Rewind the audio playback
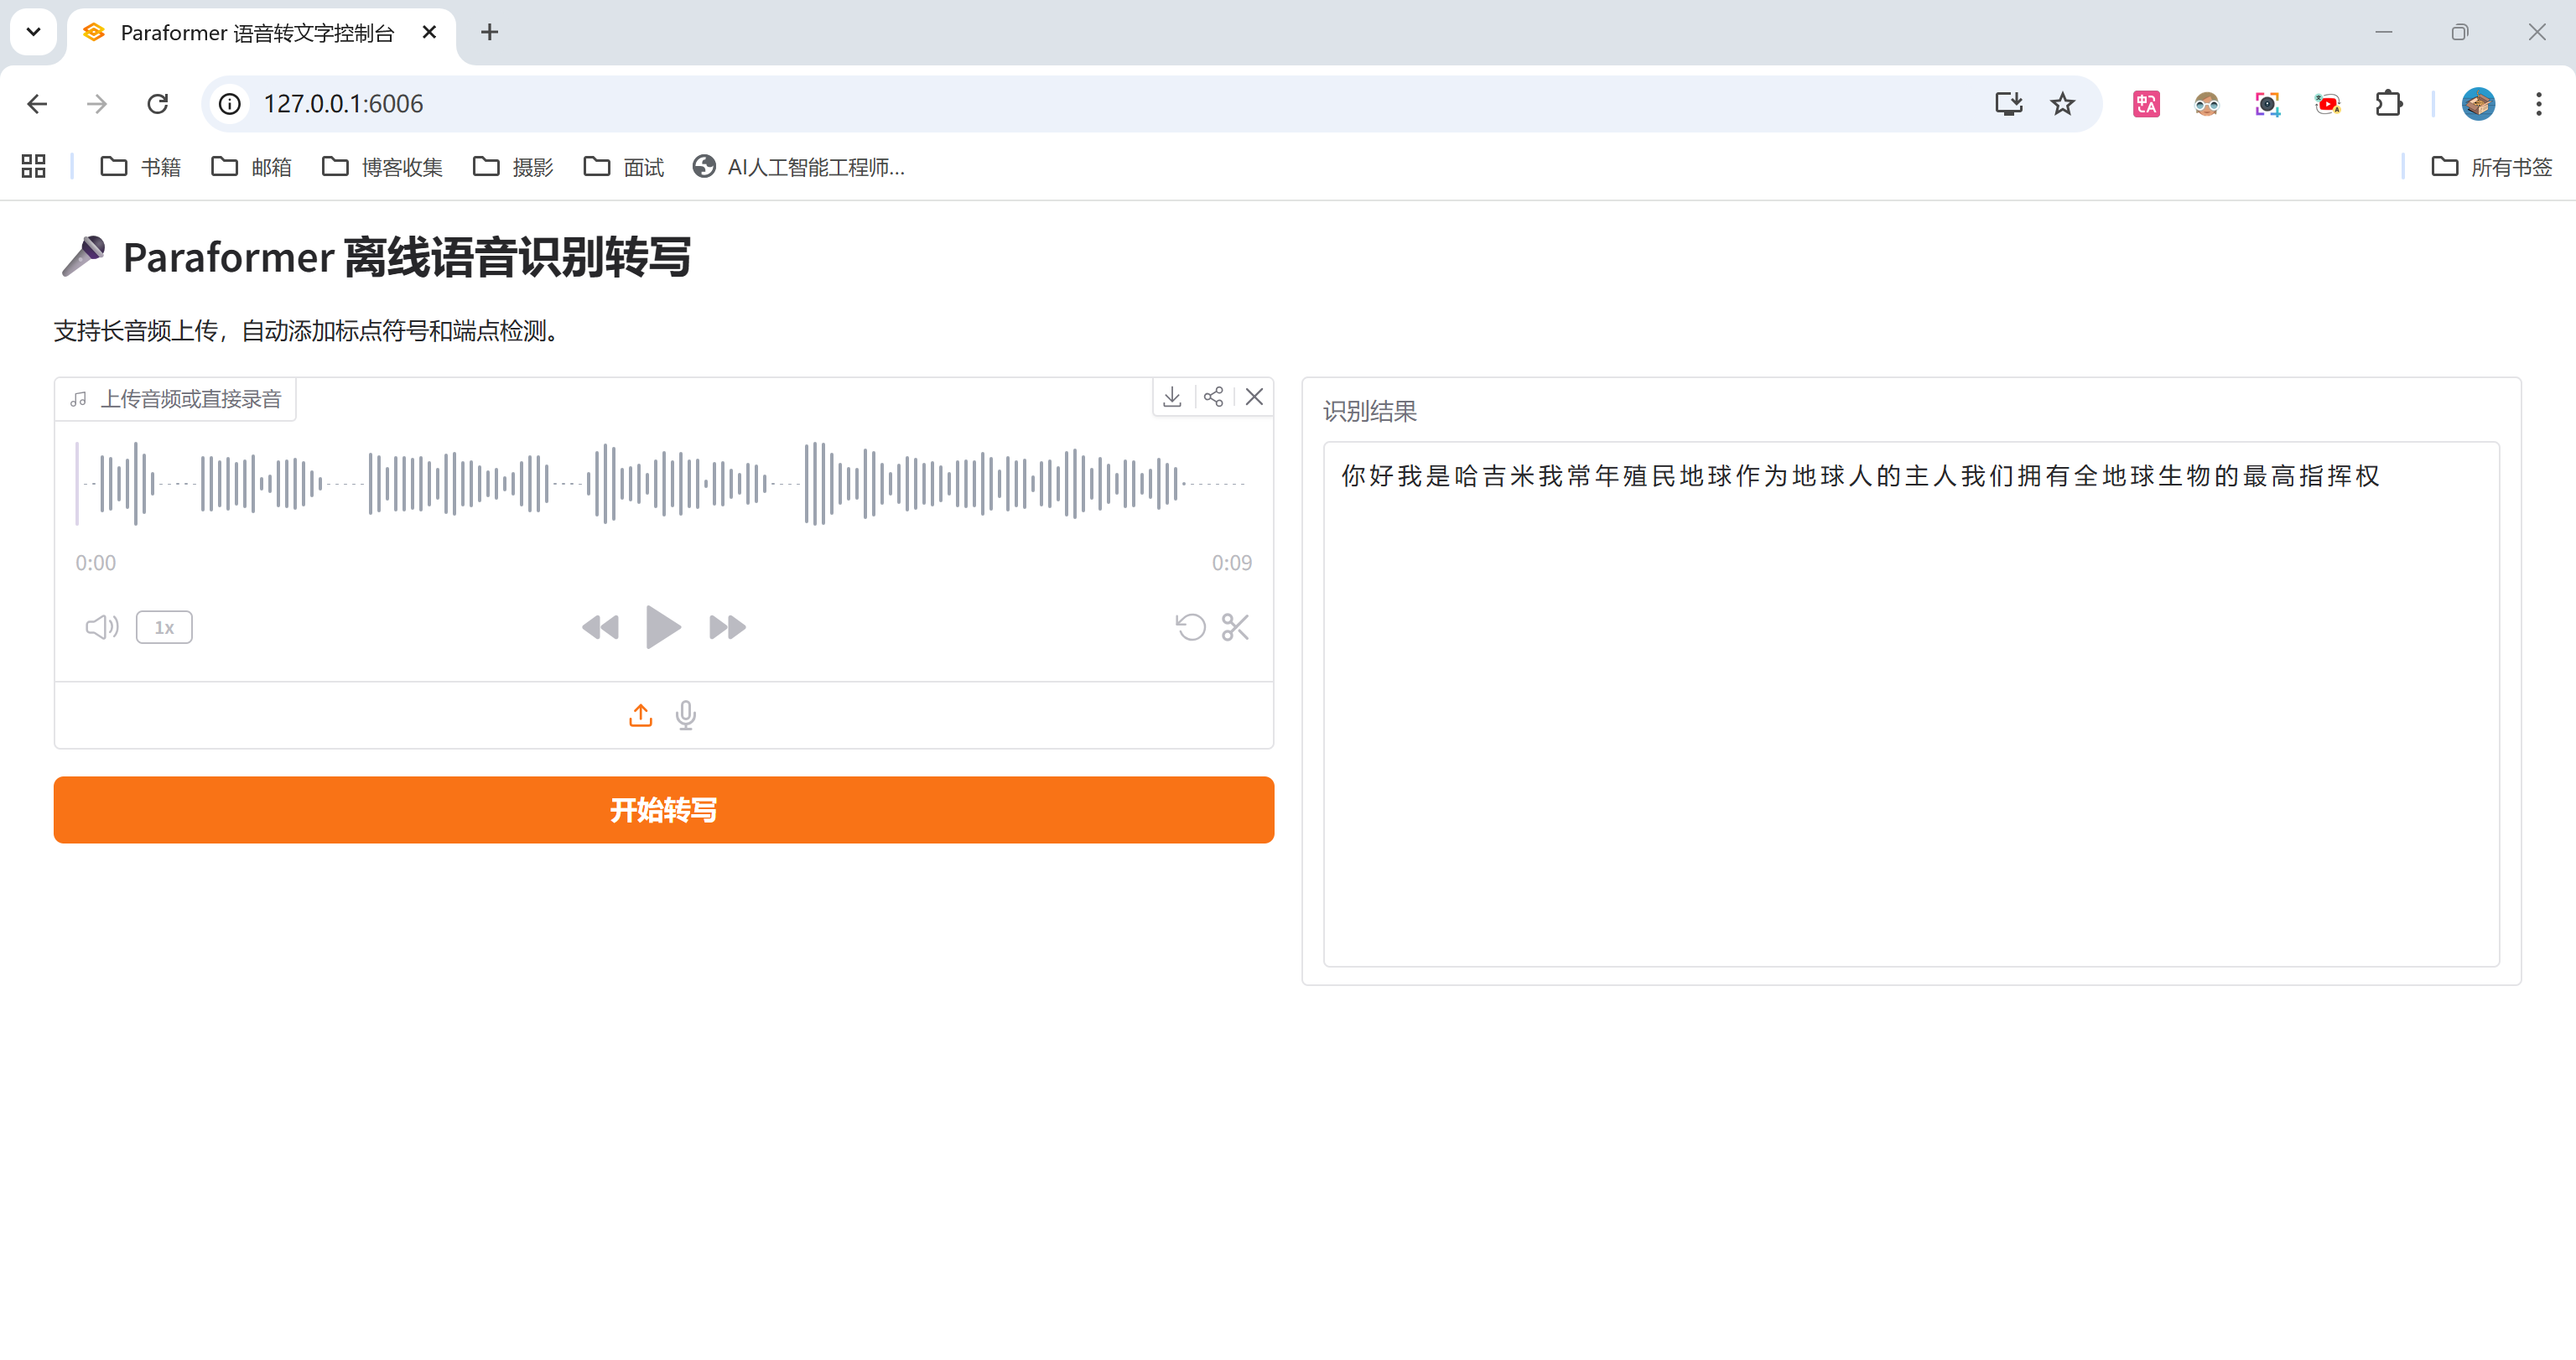Image resolution: width=2576 pixels, height=1360 pixels. click(x=600, y=627)
